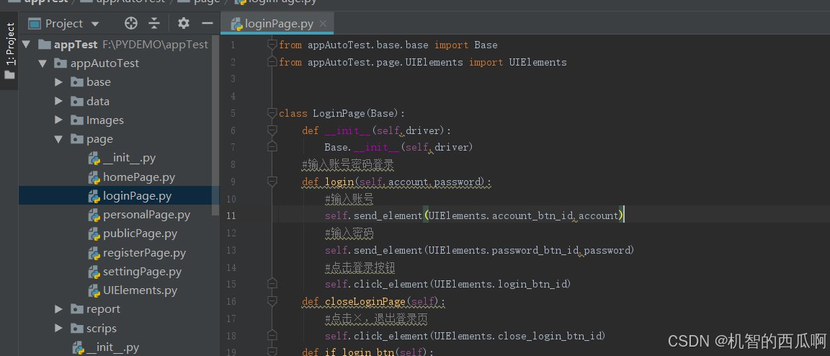Collapse the appTest root folder

tap(26, 45)
